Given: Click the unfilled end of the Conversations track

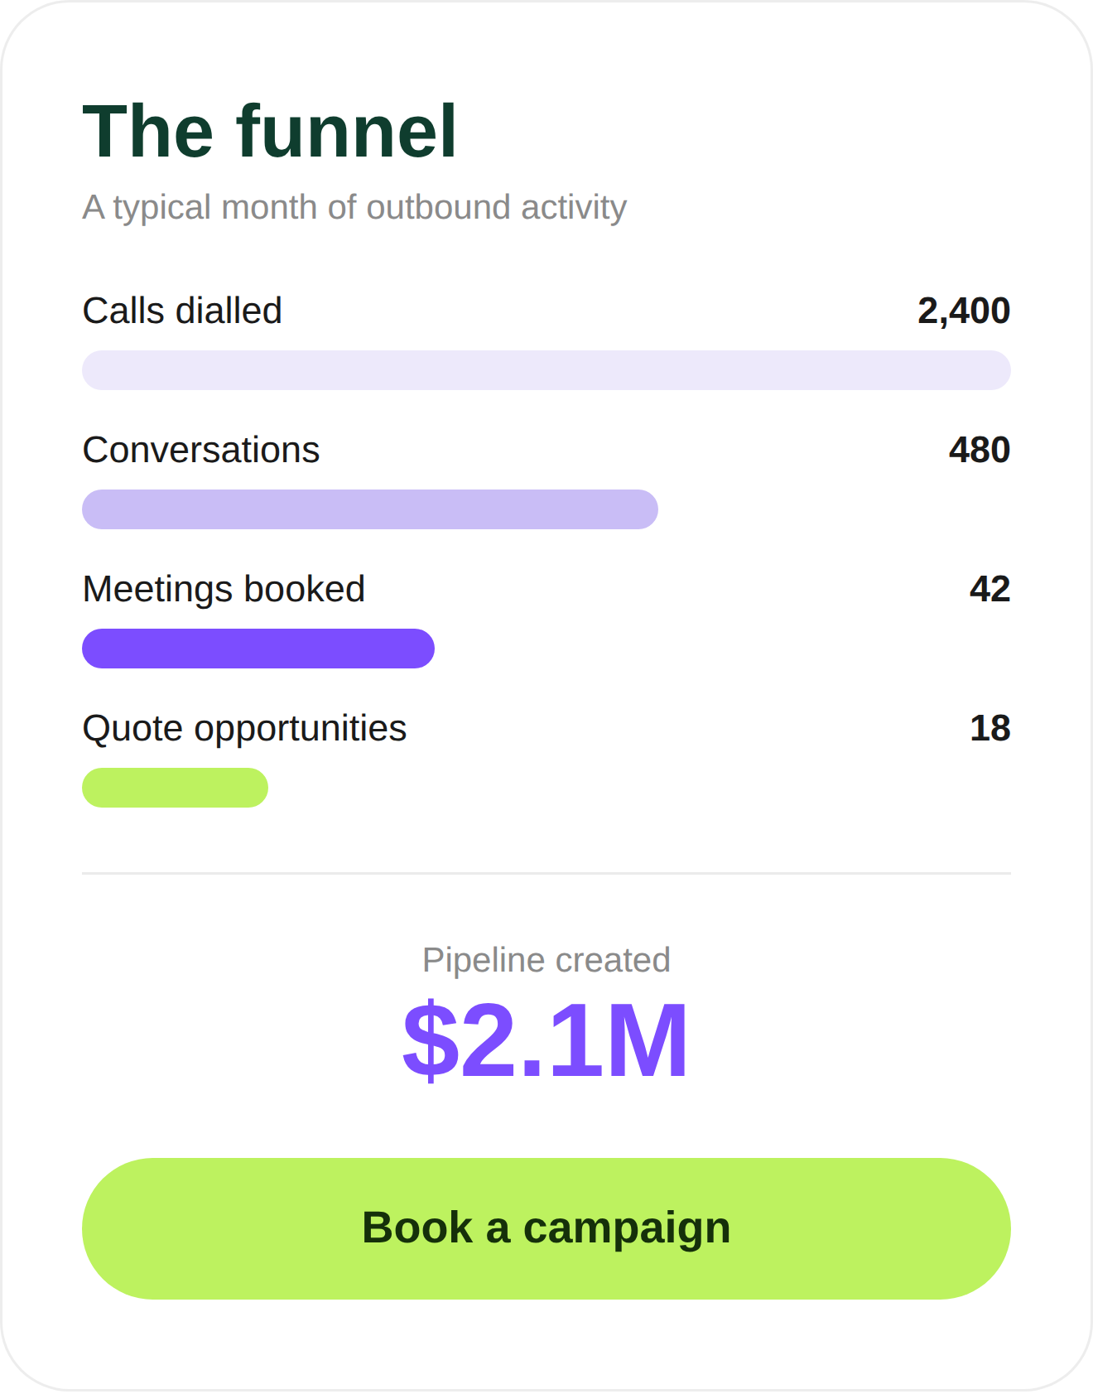Looking at the screenshot, I should 835,509.
